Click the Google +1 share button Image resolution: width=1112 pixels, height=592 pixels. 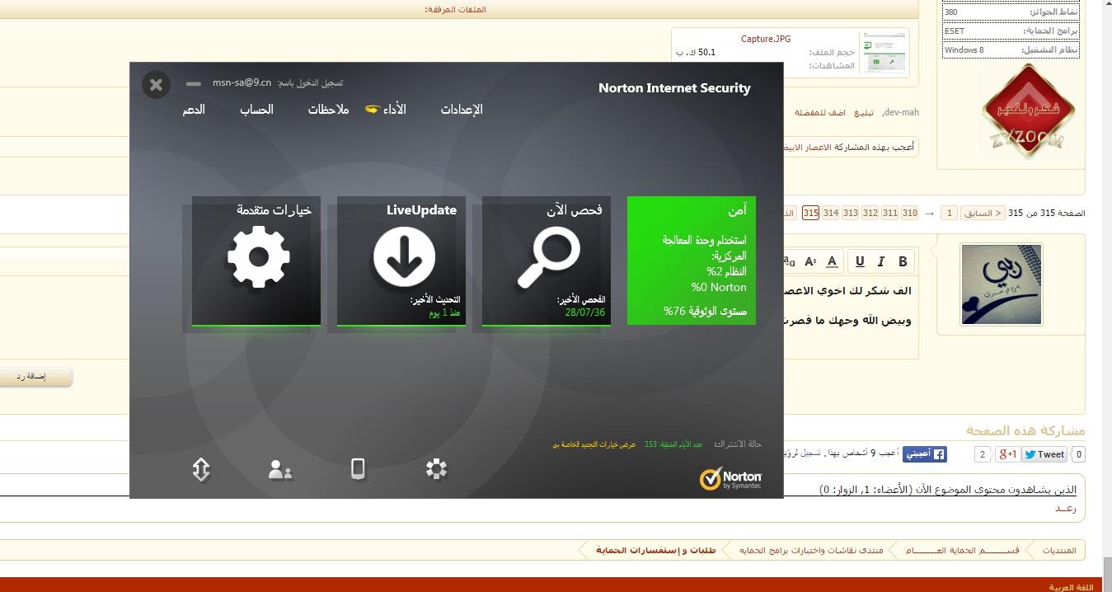1007,454
